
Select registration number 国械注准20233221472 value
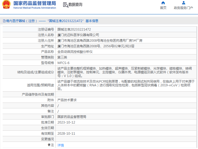[x=74, y=29]
